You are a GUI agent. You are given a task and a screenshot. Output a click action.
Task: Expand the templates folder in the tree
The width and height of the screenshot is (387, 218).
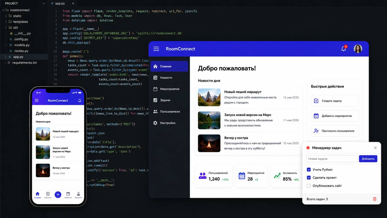coord(6,22)
